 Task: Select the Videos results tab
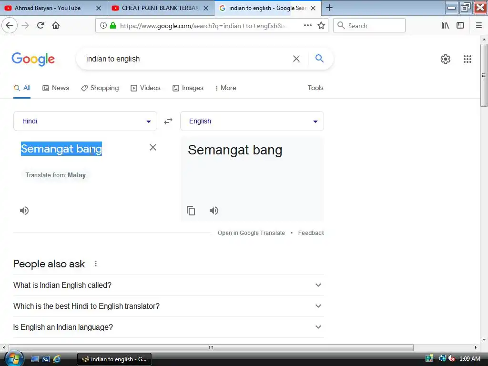coord(145,88)
